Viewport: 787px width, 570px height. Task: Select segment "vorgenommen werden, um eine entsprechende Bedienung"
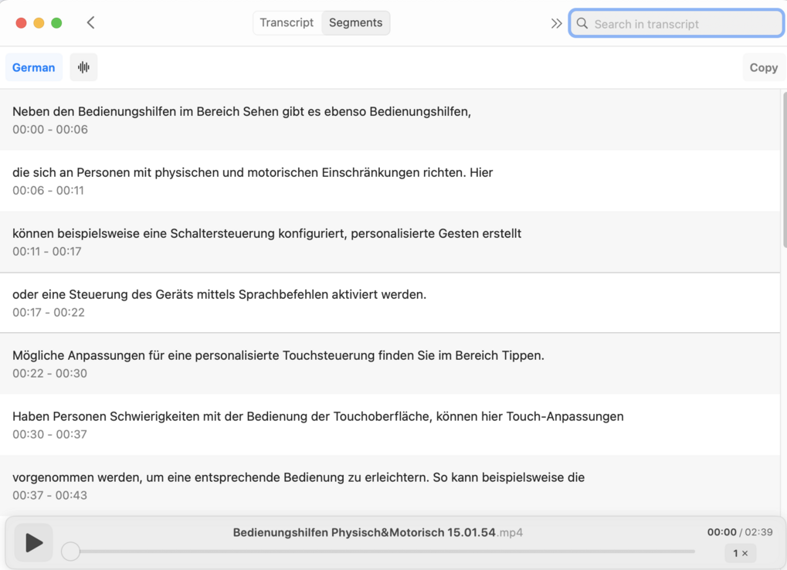(x=389, y=486)
